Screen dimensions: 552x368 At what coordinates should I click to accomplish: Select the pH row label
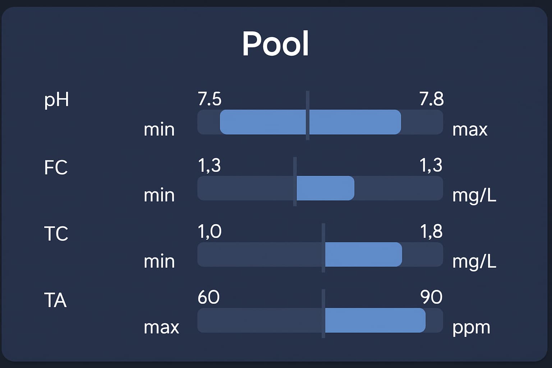(x=56, y=100)
